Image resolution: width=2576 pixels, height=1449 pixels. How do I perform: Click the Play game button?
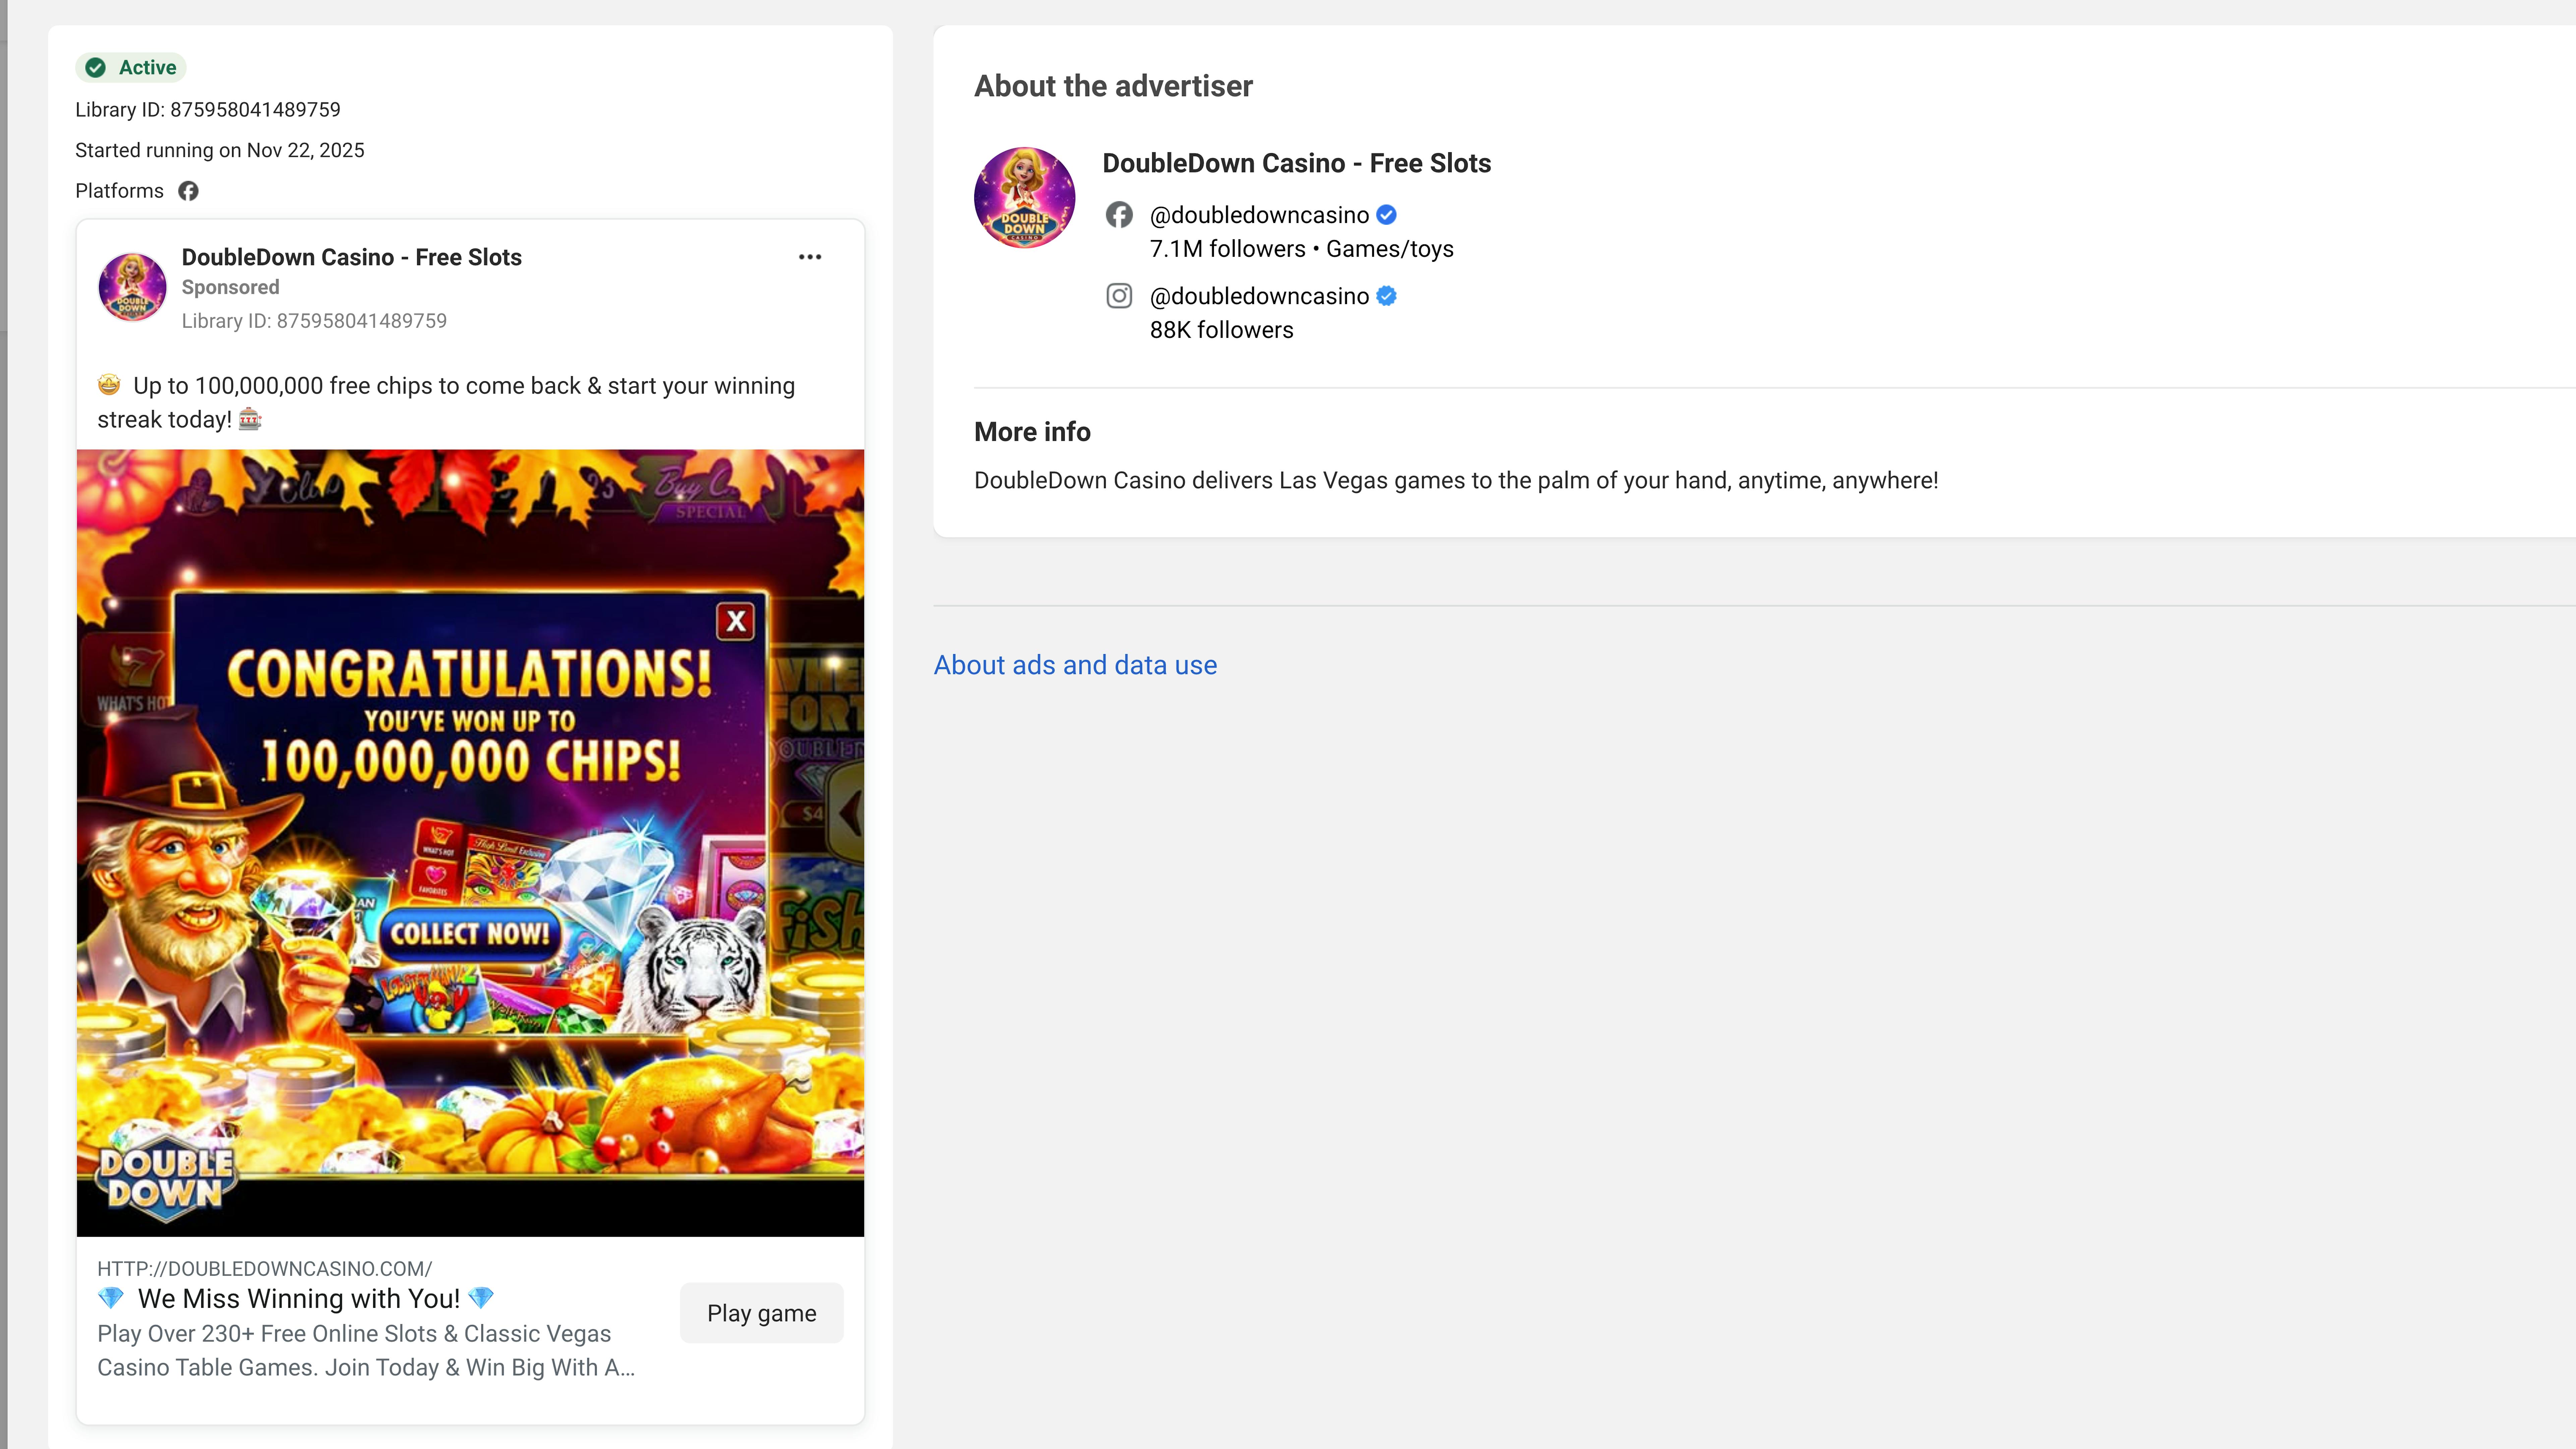(x=761, y=1313)
